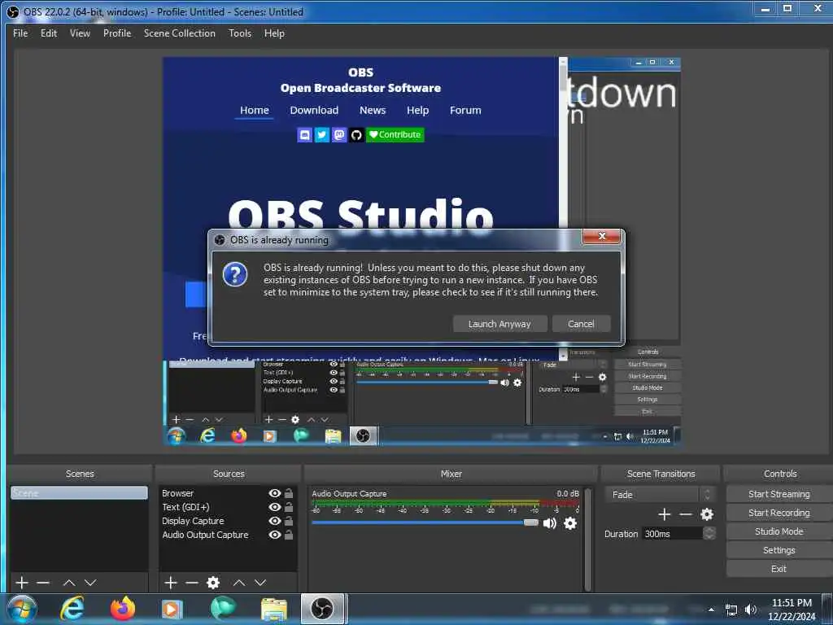Mute Audio Output Capture speaker icon

click(x=550, y=523)
